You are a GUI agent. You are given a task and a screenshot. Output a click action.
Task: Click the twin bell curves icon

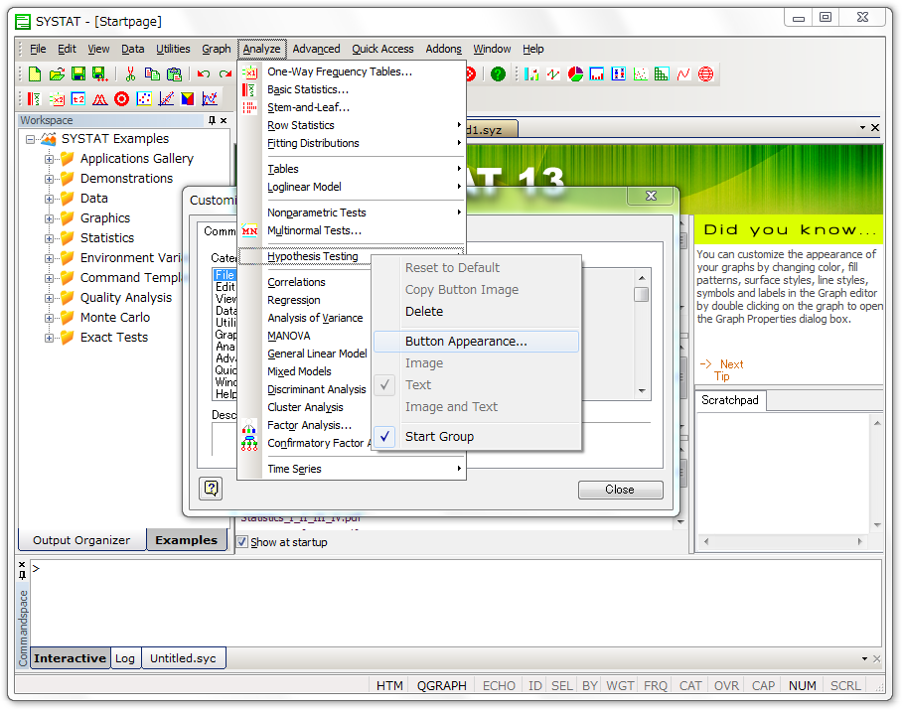click(99, 99)
